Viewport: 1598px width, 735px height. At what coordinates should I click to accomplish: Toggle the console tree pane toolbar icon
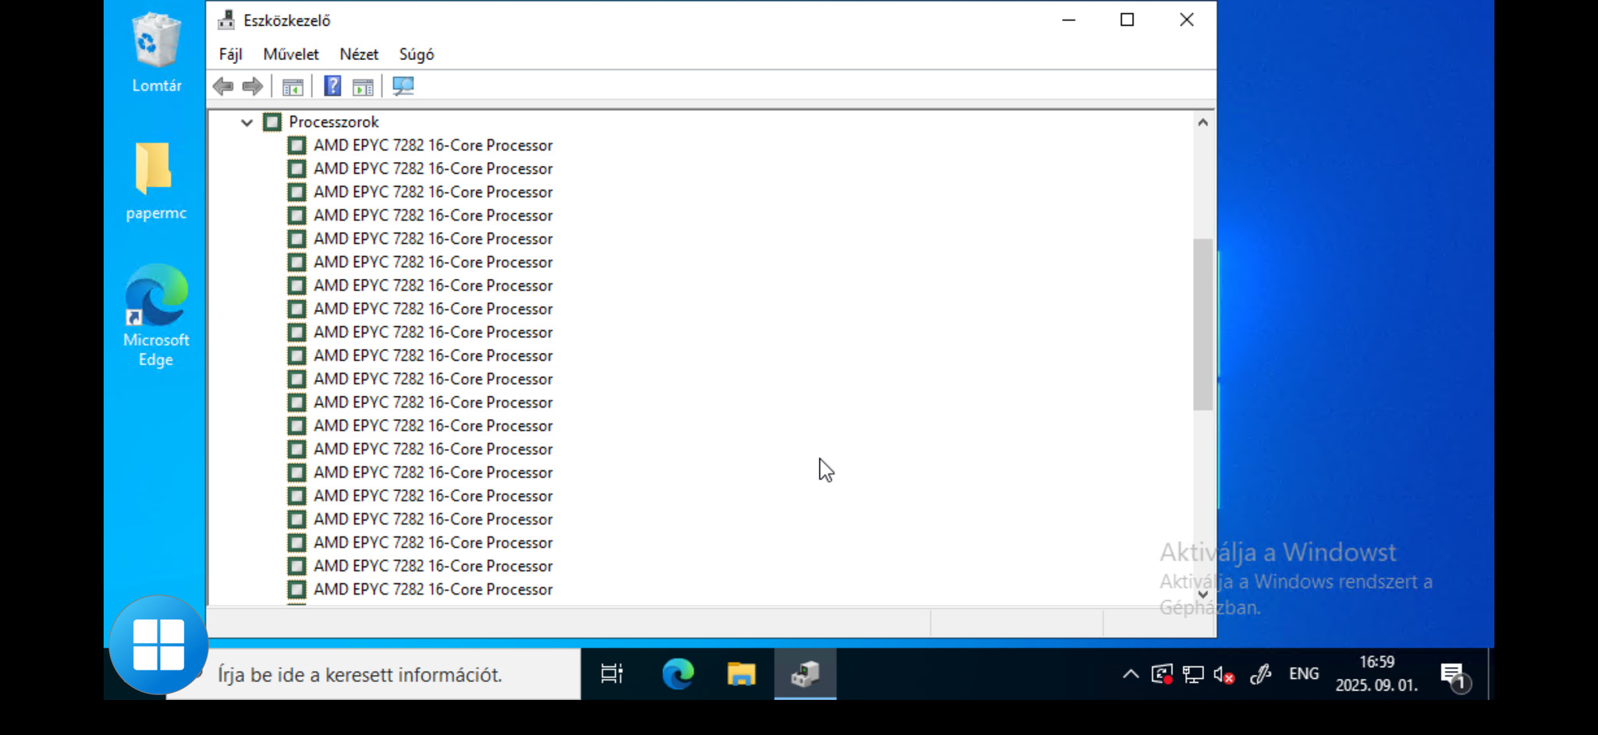(293, 87)
